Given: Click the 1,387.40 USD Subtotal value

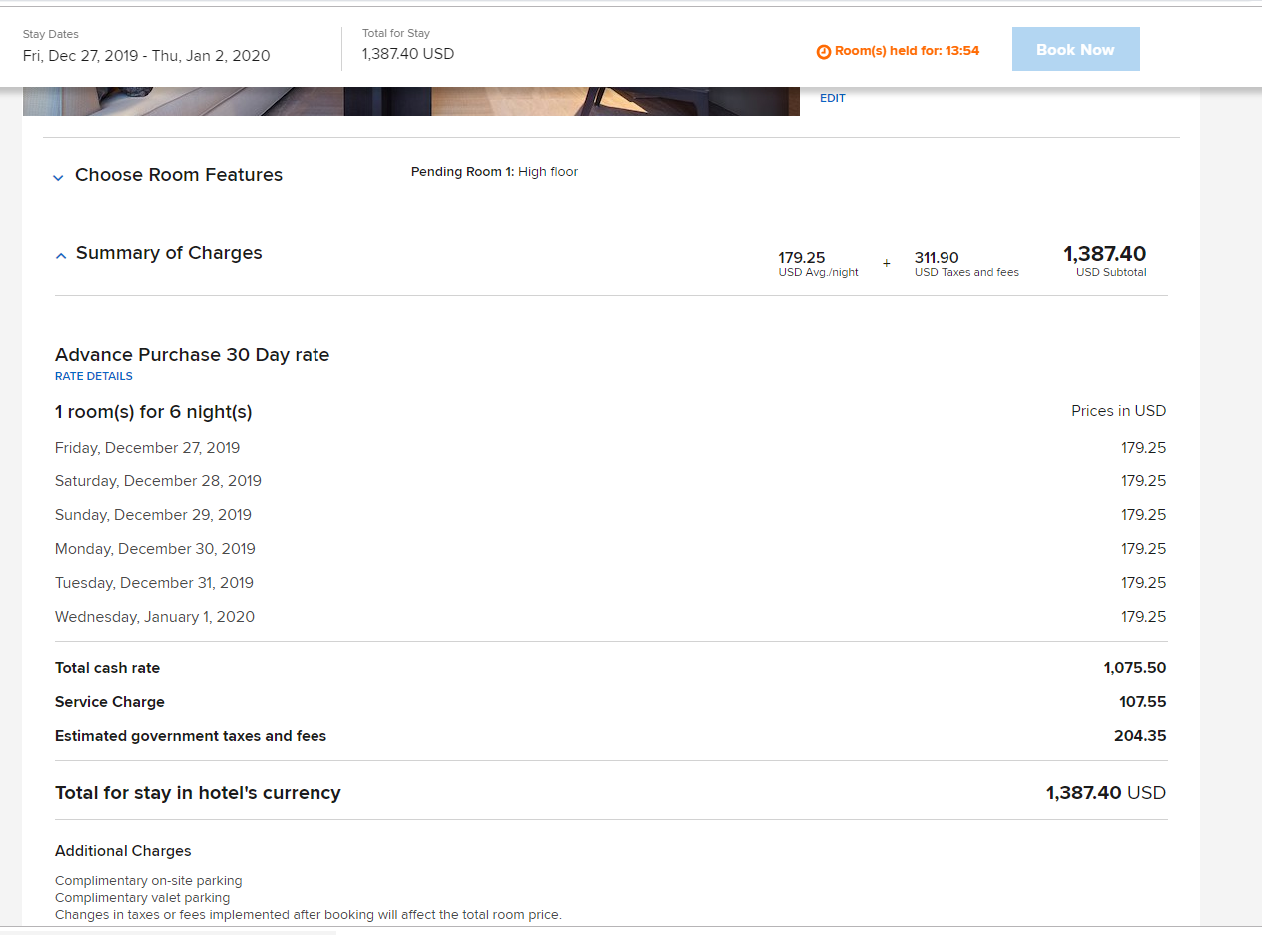Looking at the screenshot, I should click(x=1105, y=259).
